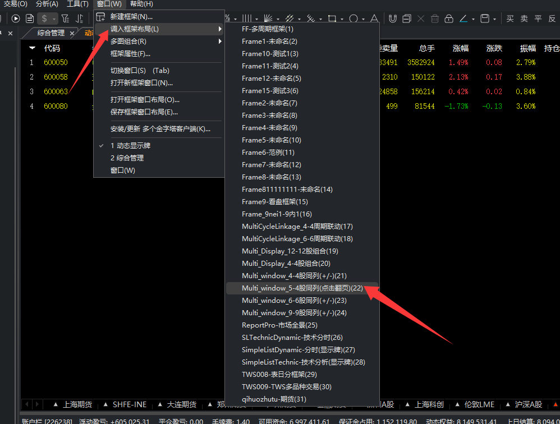Open the line color dropdown arrow

point(472,19)
